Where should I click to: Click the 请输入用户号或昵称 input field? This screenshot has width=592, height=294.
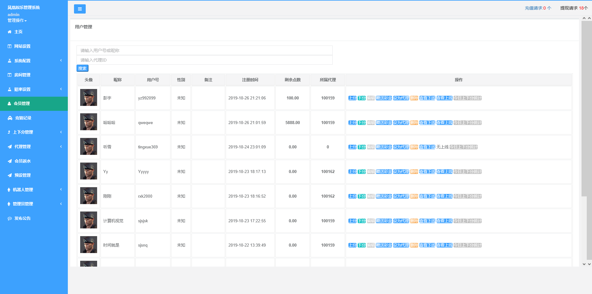(204, 50)
